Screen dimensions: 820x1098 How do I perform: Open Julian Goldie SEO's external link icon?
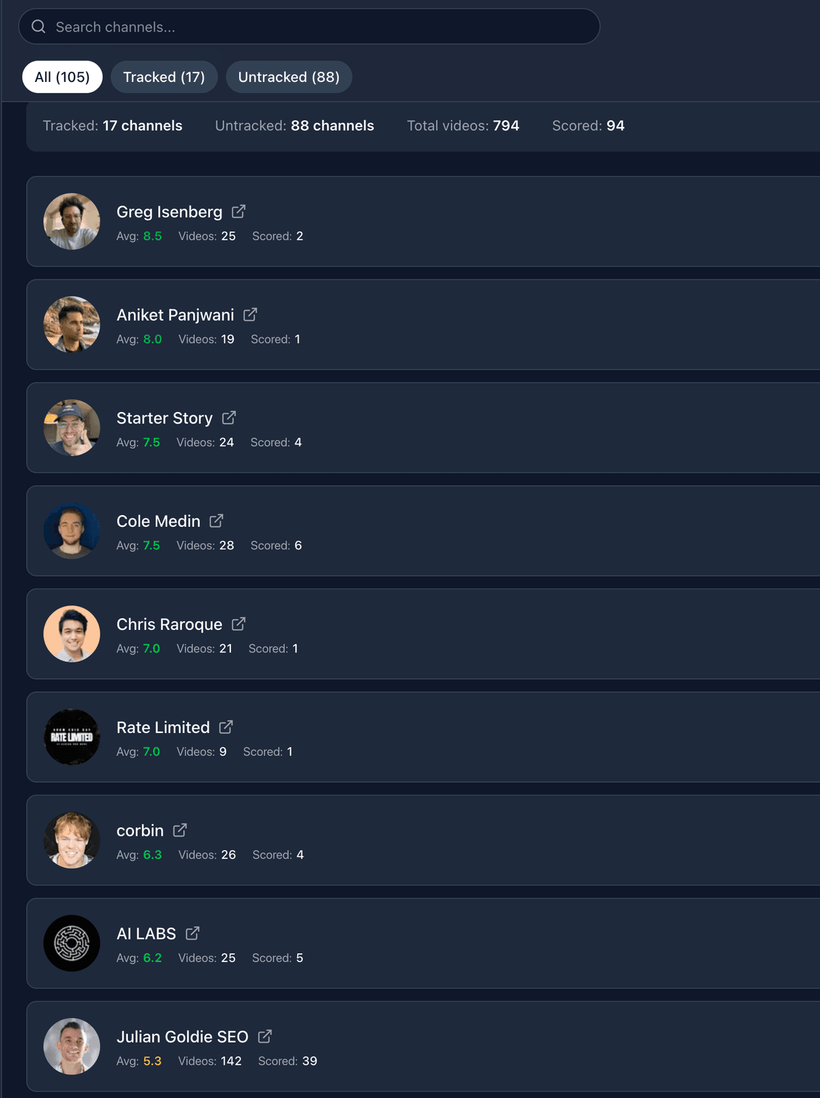[265, 1037]
